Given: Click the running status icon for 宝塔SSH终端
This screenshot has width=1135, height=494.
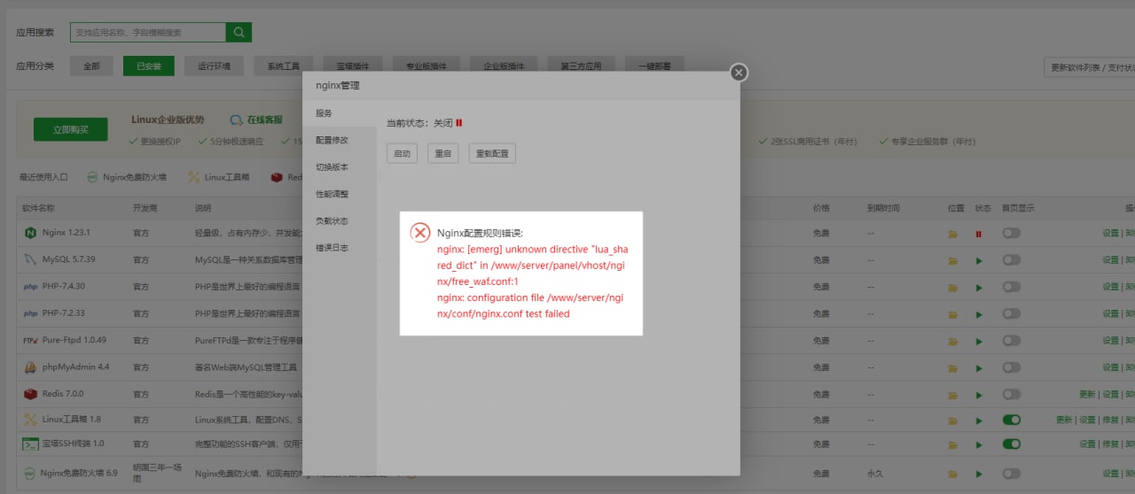Looking at the screenshot, I should pyautogui.click(x=979, y=444).
